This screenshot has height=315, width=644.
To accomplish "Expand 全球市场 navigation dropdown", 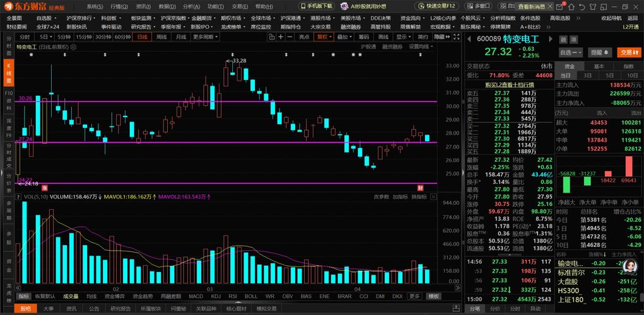I will tap(263, 18).
